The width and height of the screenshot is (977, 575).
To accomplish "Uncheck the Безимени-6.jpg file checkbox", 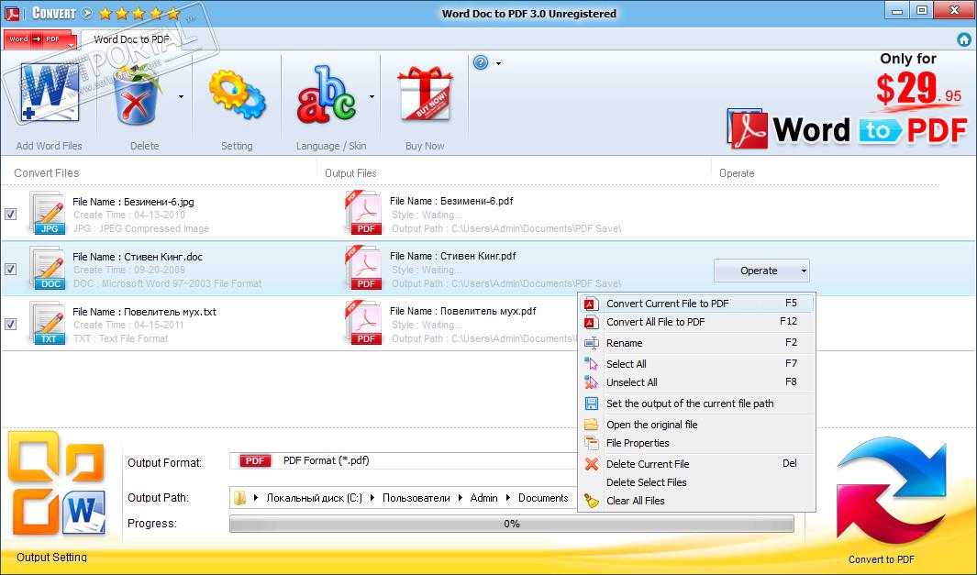I will click(11, 215).
